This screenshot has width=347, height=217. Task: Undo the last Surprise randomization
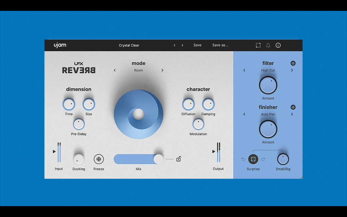click(x=243, y=159)
